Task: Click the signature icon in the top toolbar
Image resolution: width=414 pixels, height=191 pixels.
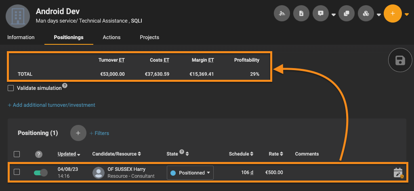Action: (x=282, y=13)
